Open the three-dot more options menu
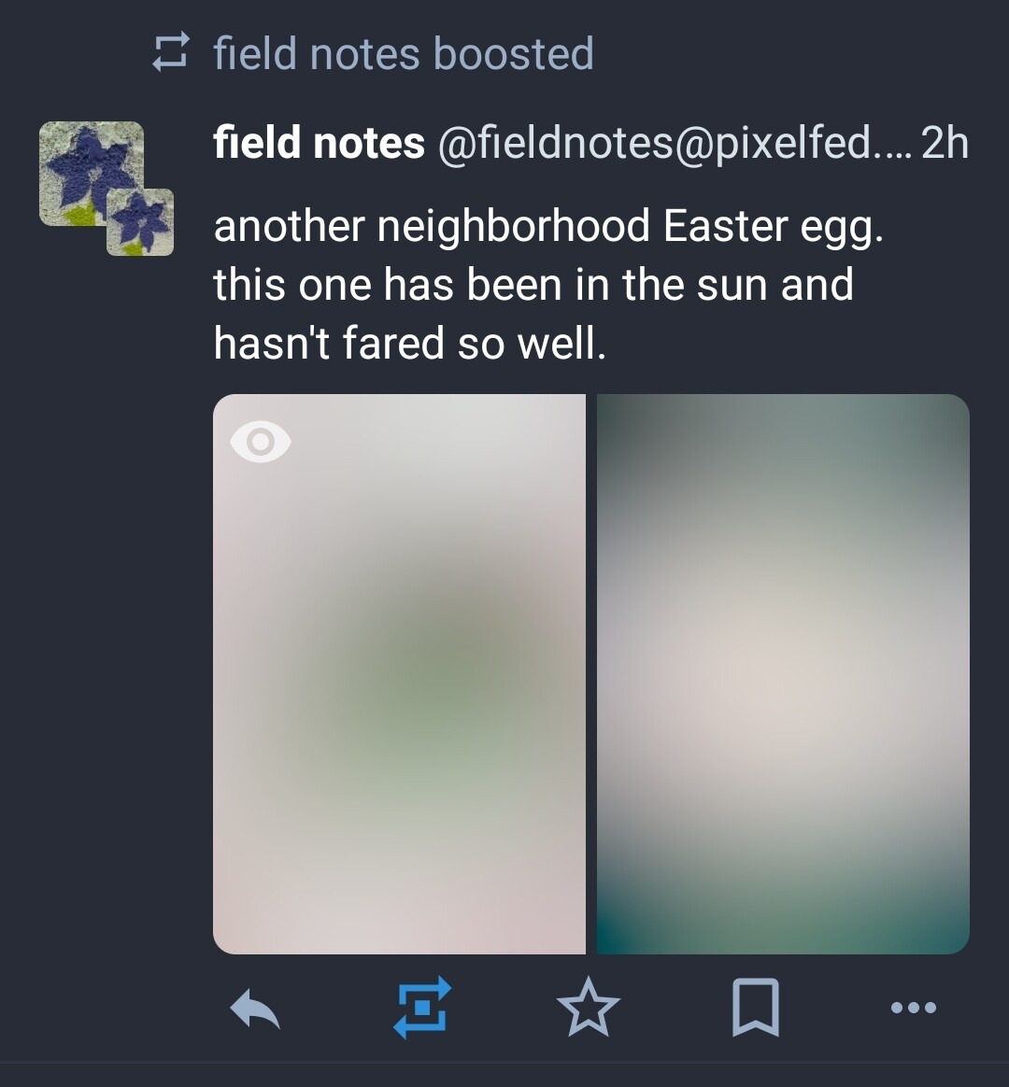1009x1087 pixels. (914, 1008)
